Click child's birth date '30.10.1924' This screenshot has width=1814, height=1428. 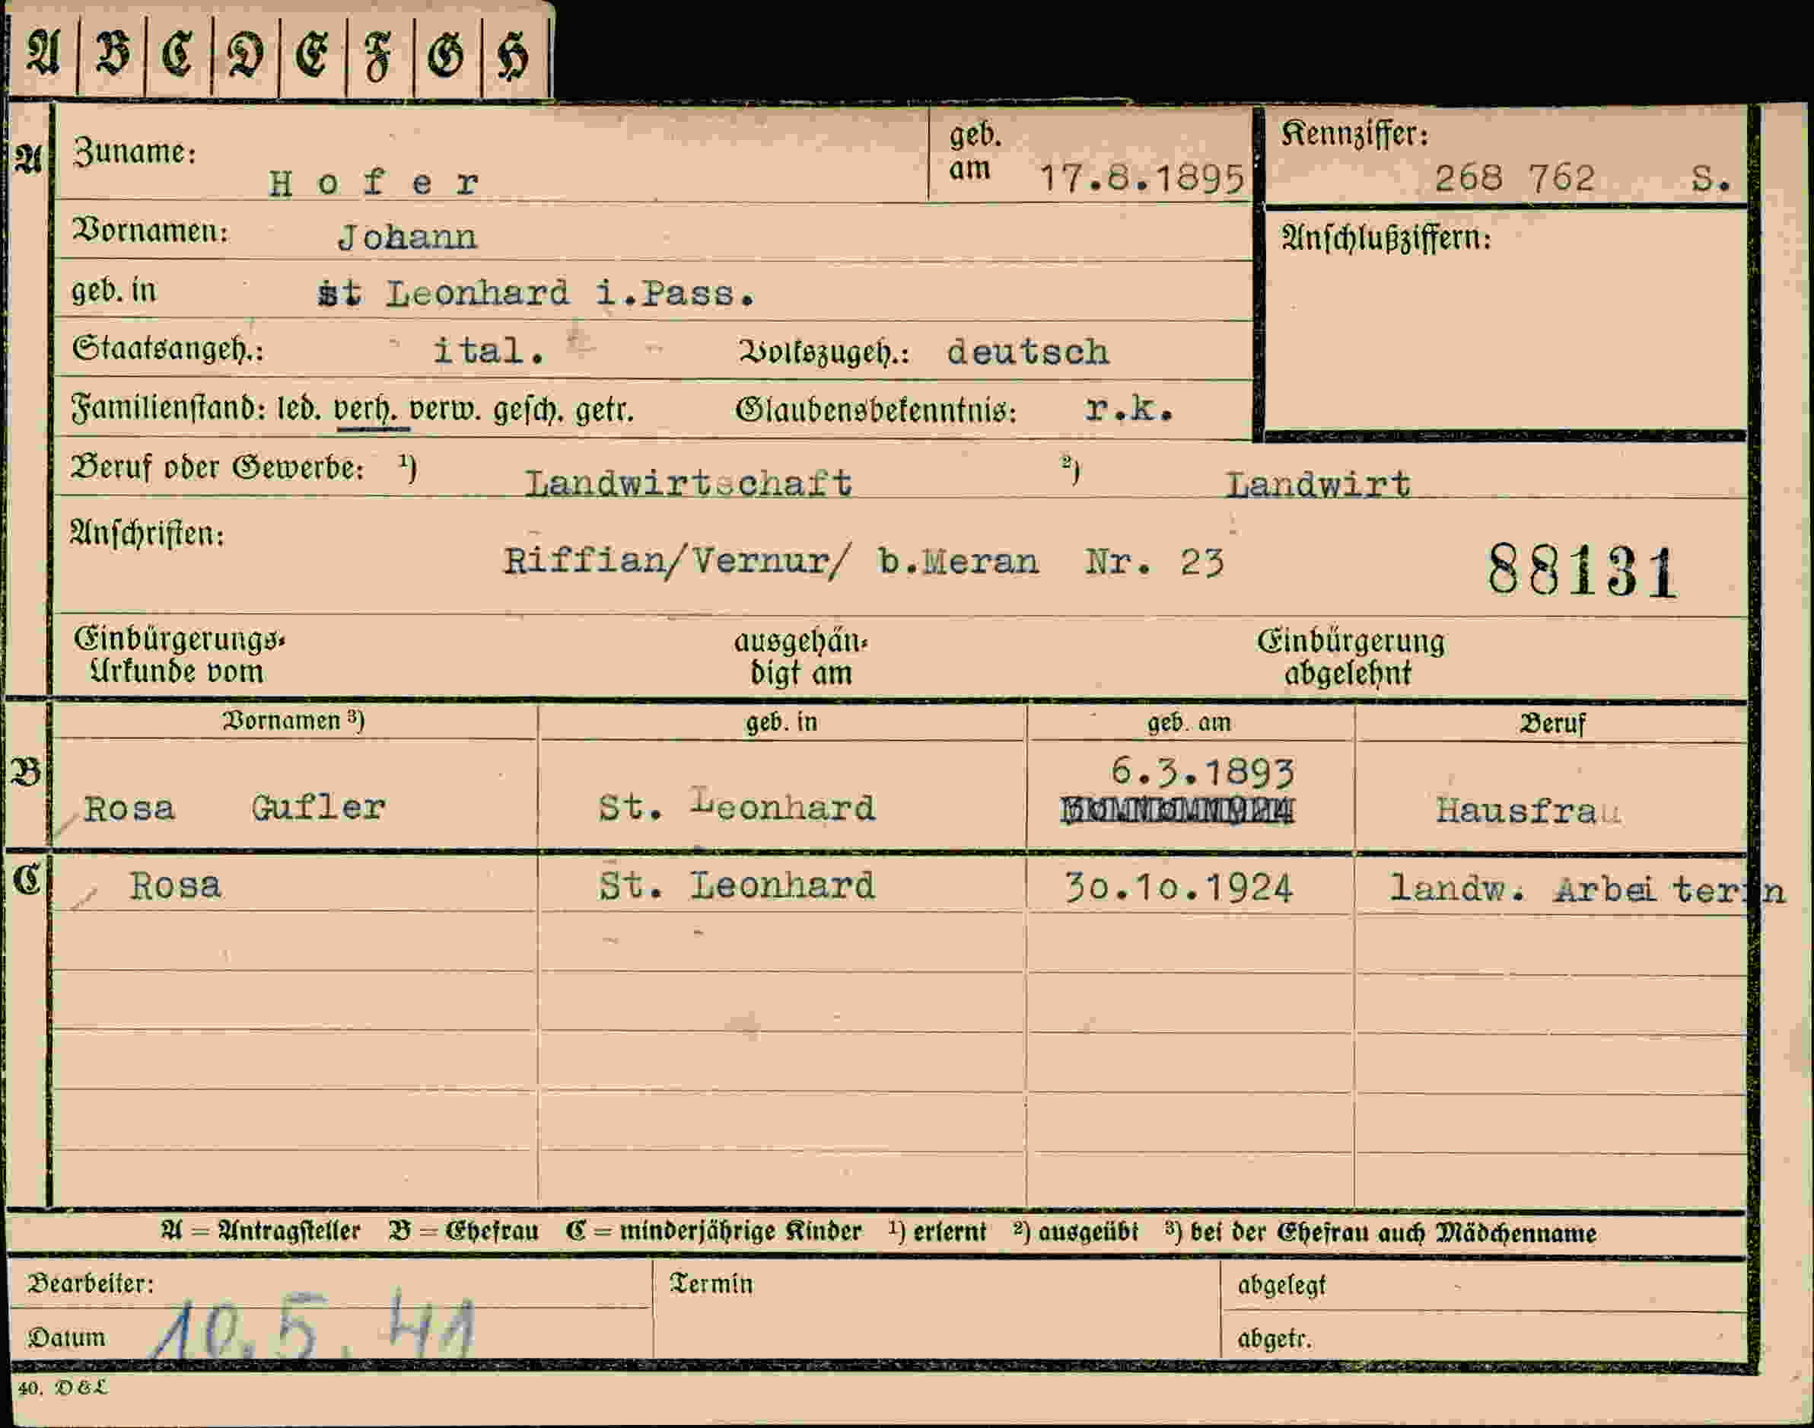pyautogui.click(x=1179, y=888)
